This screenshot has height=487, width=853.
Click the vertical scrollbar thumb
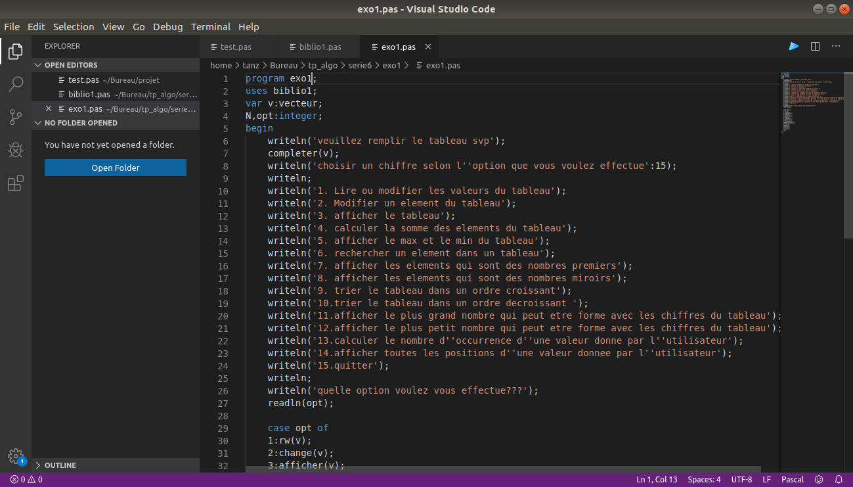tap(848, 154)
